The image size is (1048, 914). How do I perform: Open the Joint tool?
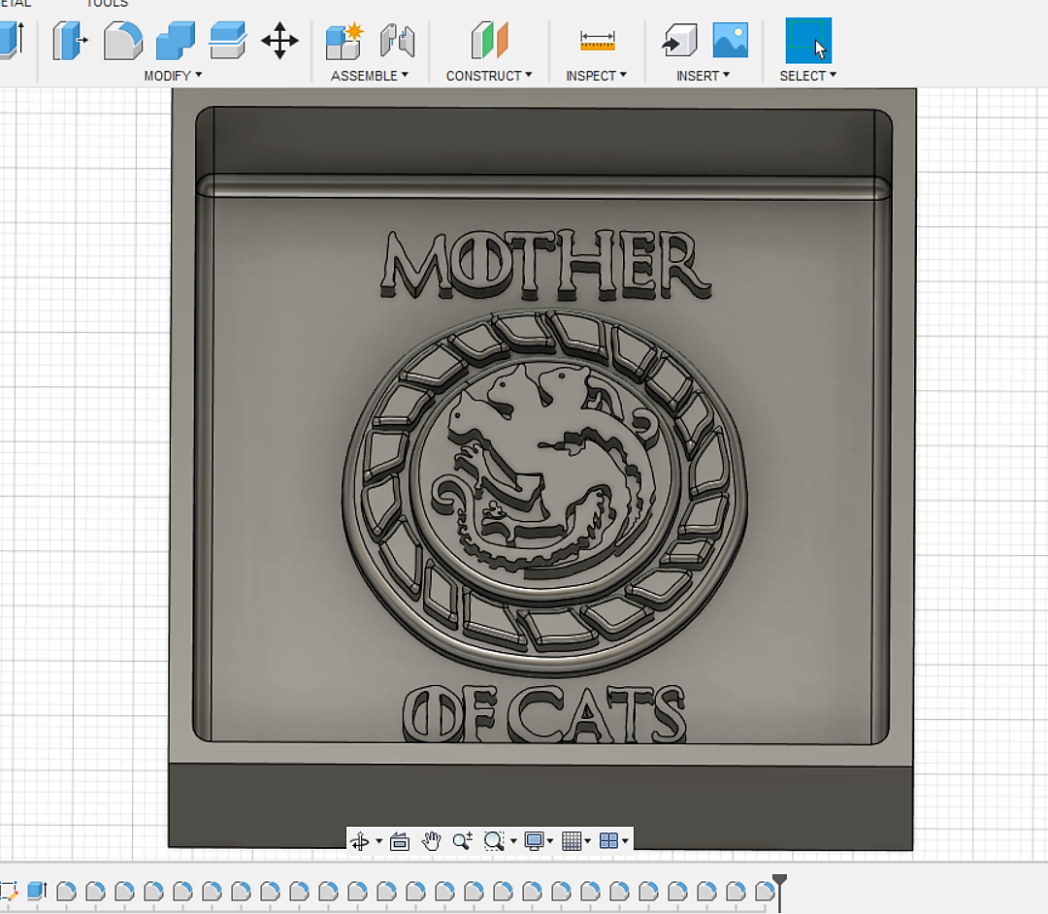point(398,41)
